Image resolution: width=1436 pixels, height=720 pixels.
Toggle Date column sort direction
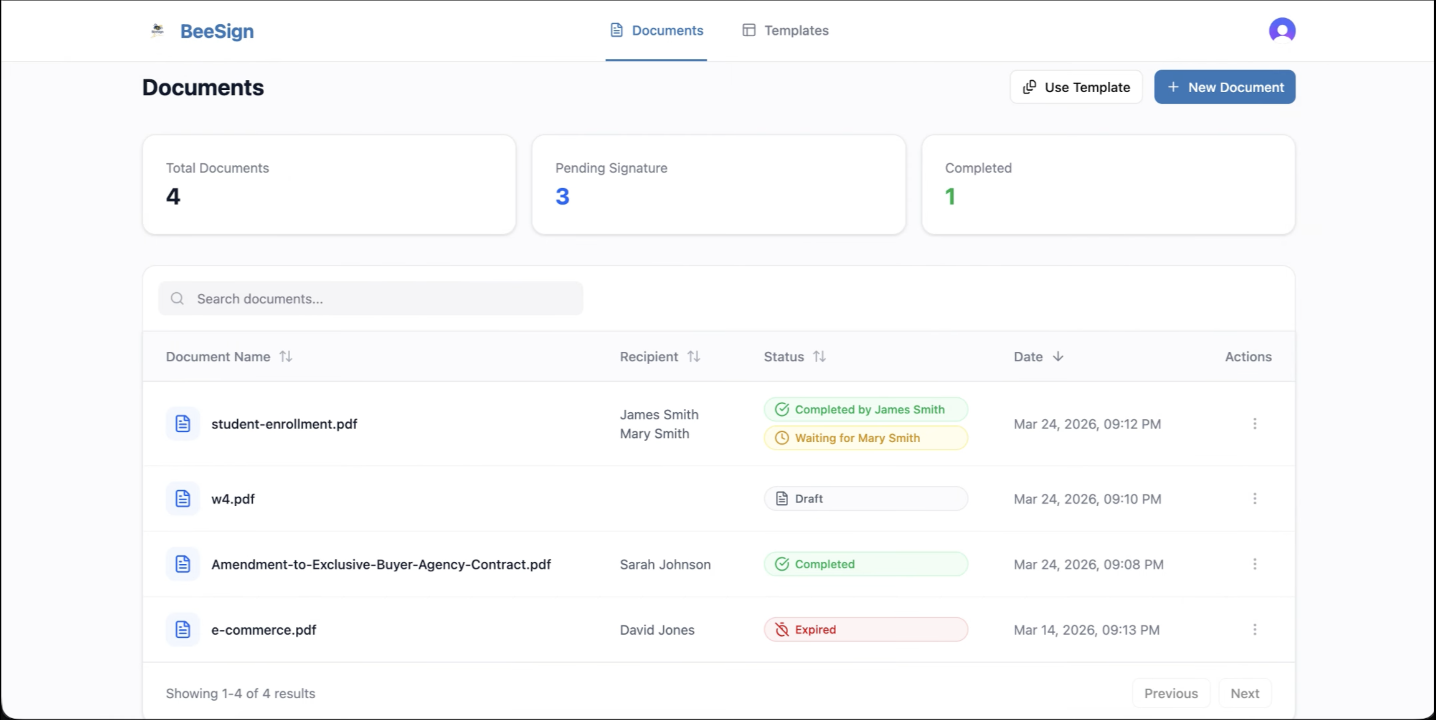[x=1058, y=356]
